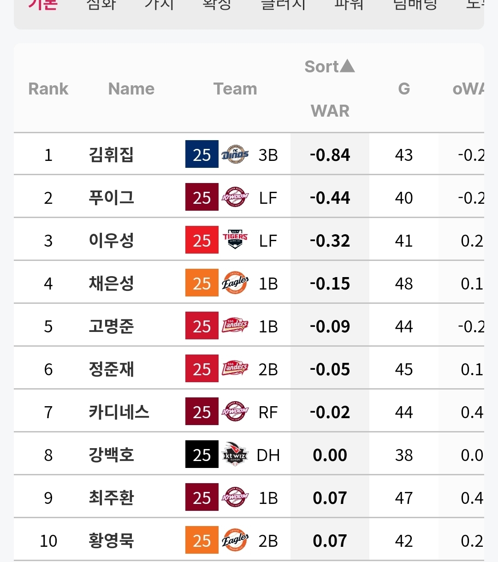Click the NC Dinos logo in 김휘집 row
The height and width of the screenshot is (562, 498).
(x=235, y=154)
